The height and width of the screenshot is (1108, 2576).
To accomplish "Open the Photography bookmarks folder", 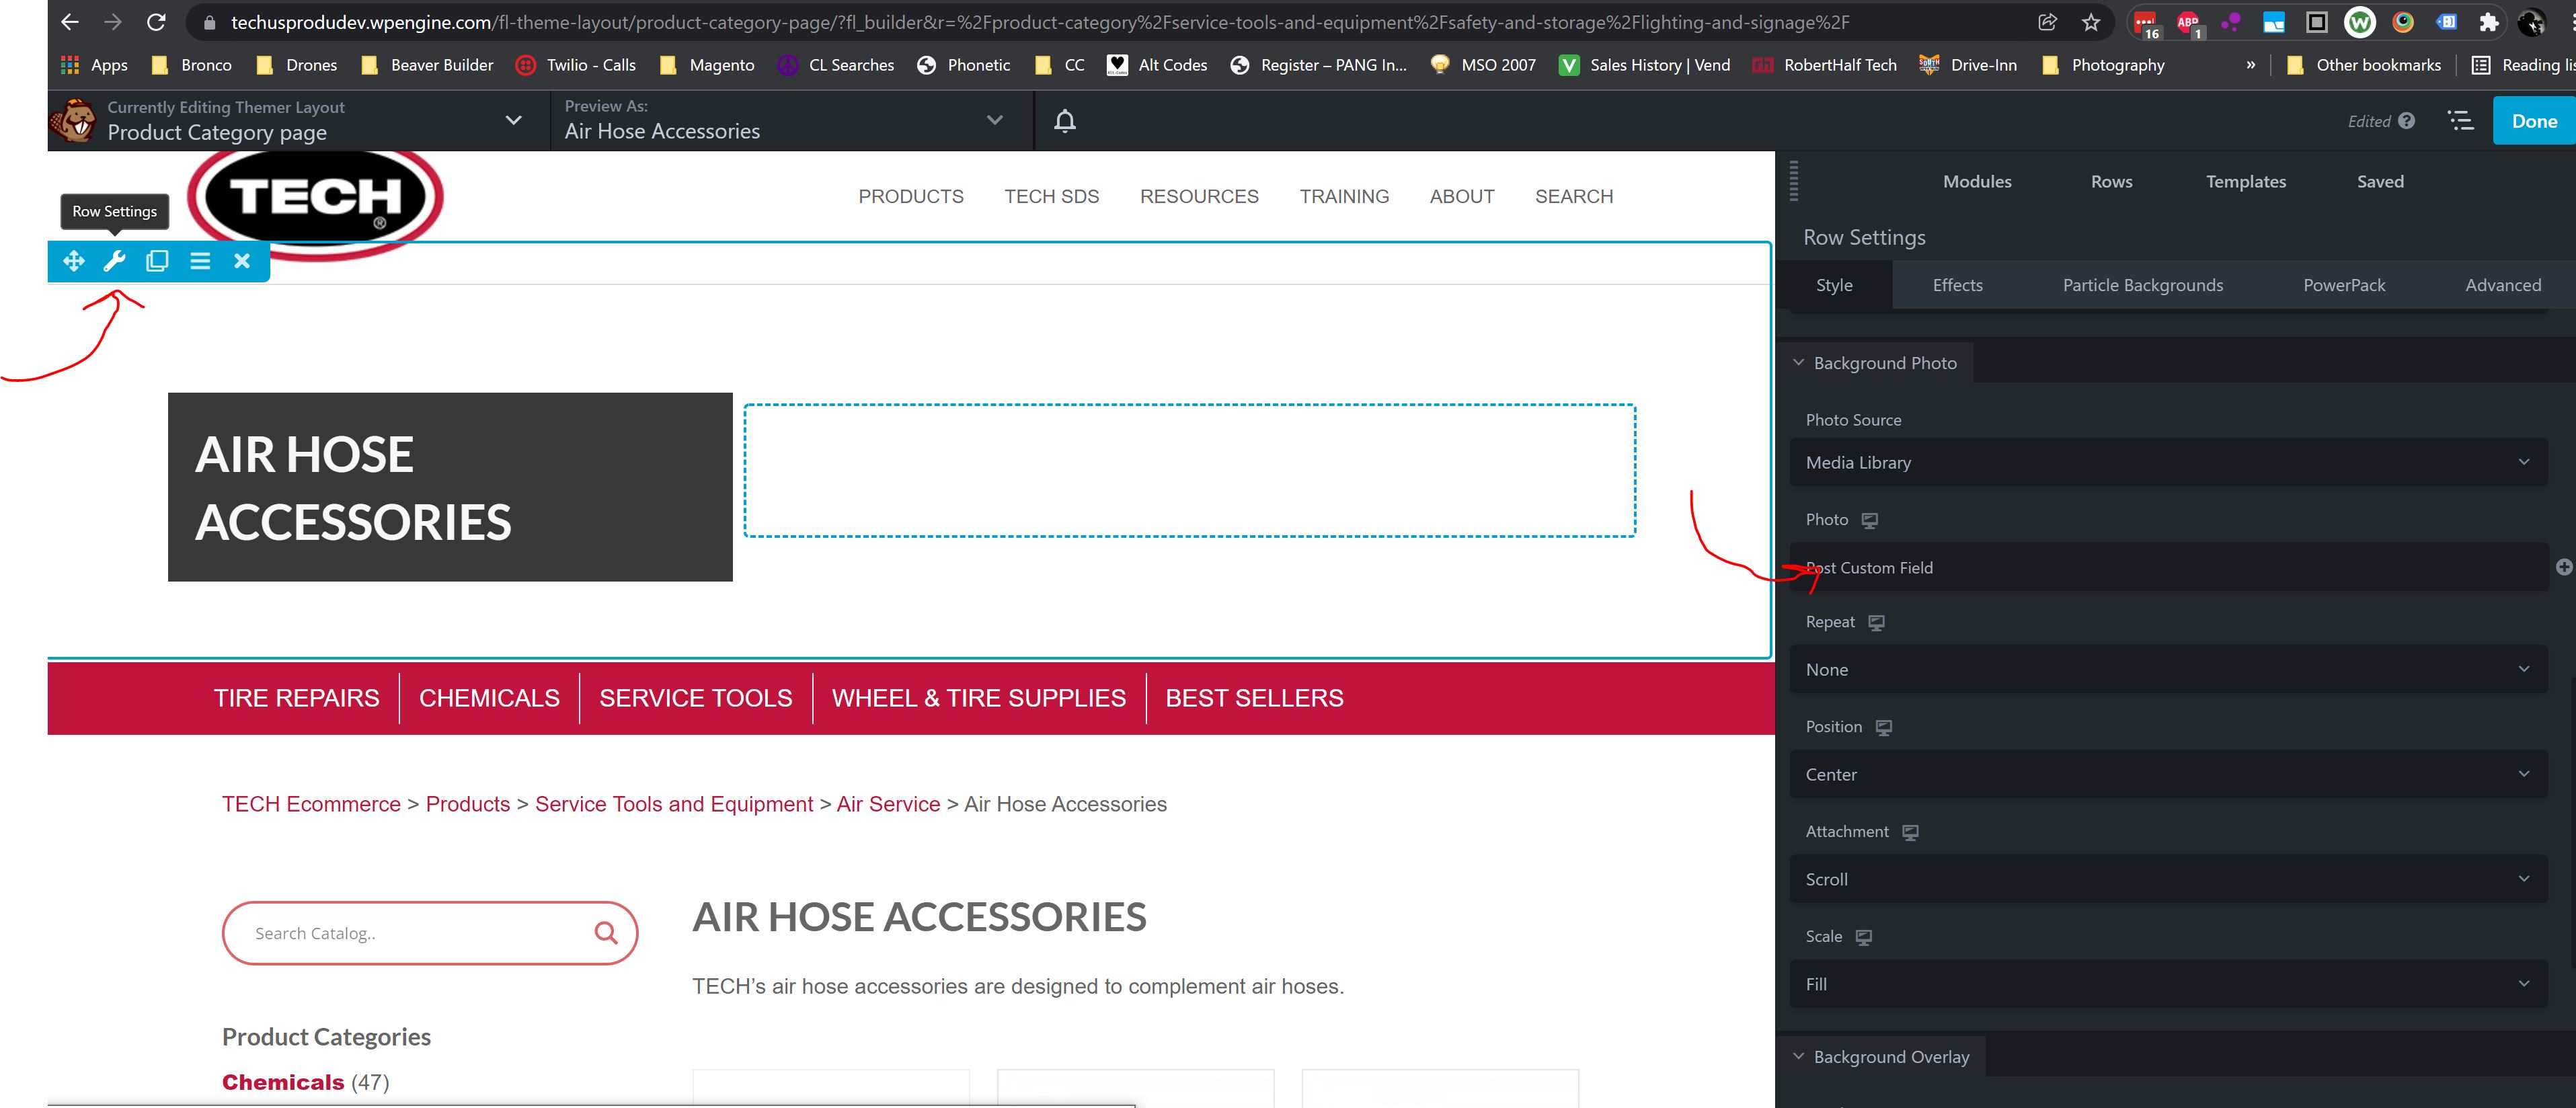I will (x=2103, y=65).
